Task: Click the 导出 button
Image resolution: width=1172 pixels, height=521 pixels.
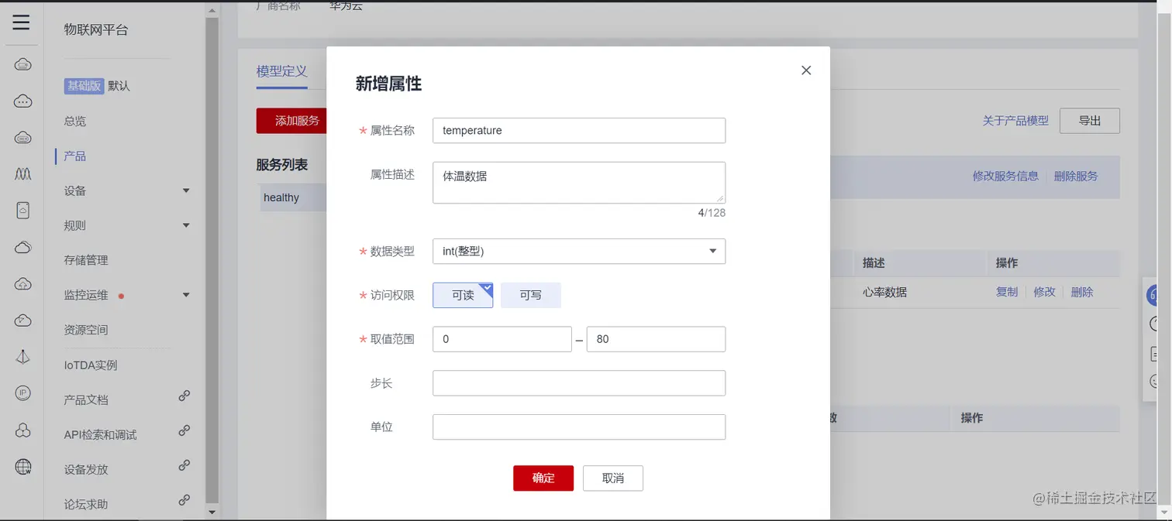Action: click(x=1090, y=121)
